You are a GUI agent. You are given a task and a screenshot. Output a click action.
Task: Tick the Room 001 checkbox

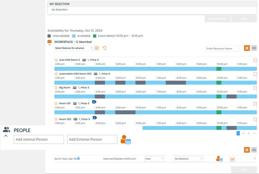coord(255,104)
